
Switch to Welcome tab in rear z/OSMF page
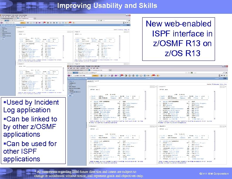click(x=19, y=27)
